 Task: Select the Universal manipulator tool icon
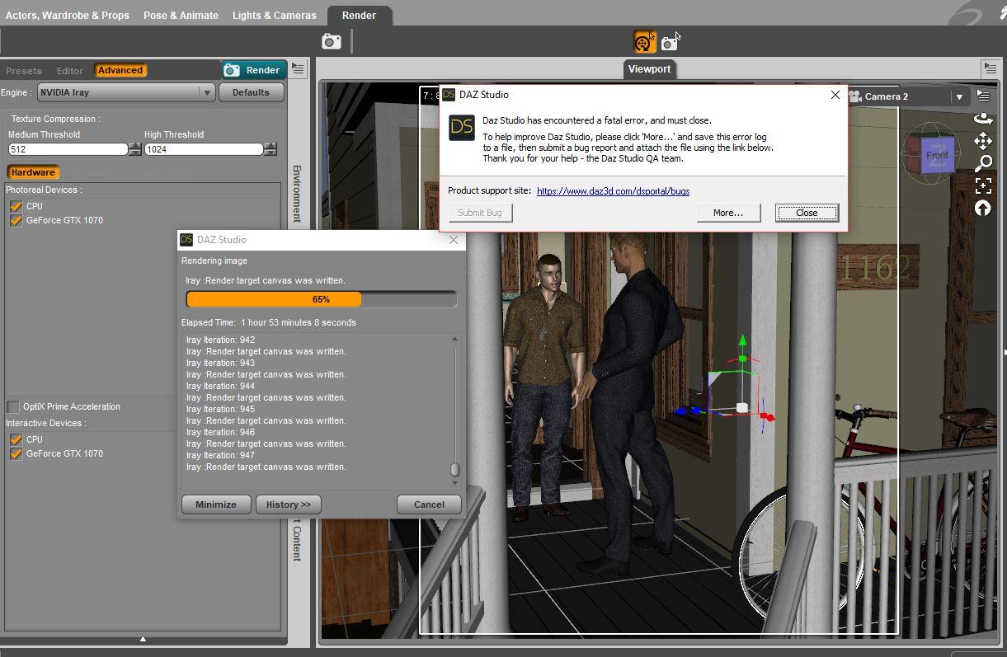pos(644,41)
